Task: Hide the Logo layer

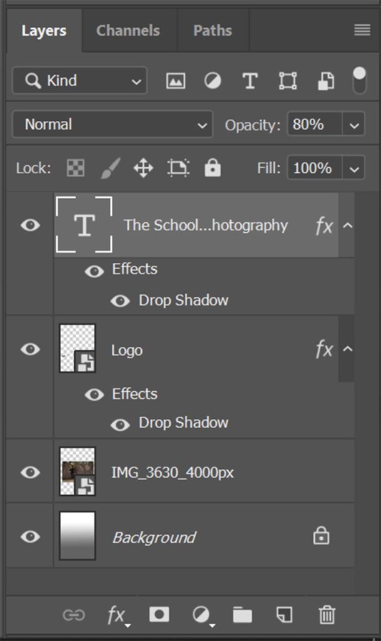Action: (30, 349)
